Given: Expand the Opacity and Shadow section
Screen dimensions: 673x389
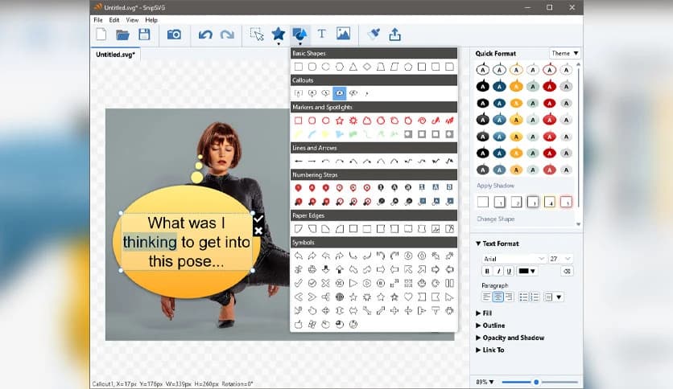Looking at the screenshot, I should point(510,338).
